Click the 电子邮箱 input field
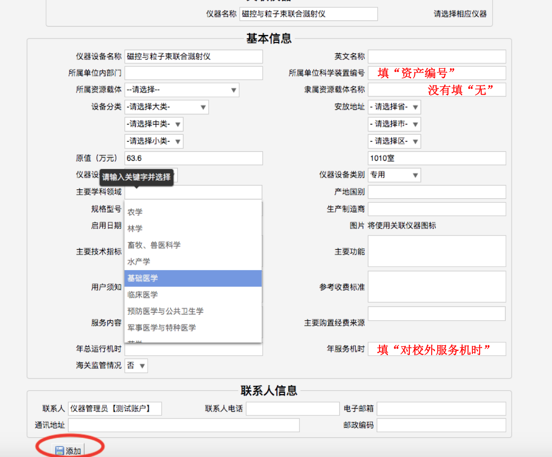This screenshot has width=552, height=457. [442, 409]
